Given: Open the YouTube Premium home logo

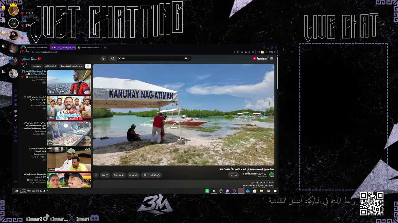Looking at the screenshot, I should 260,58.
